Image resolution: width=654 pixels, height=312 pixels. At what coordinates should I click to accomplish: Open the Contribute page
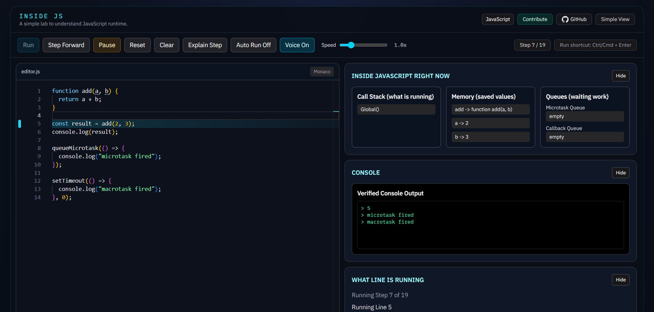(535, 19)
